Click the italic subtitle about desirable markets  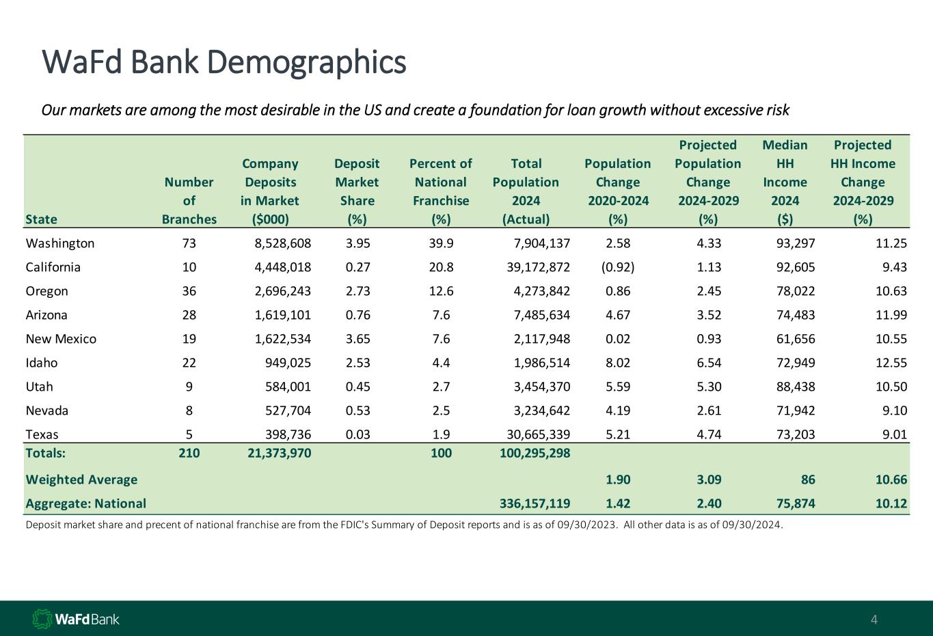(416, 110)
